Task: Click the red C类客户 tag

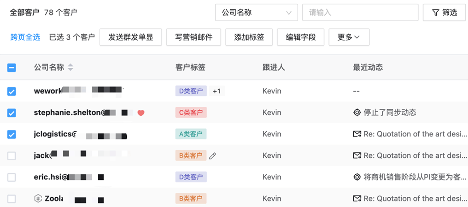Action: [x=190, y=113]
